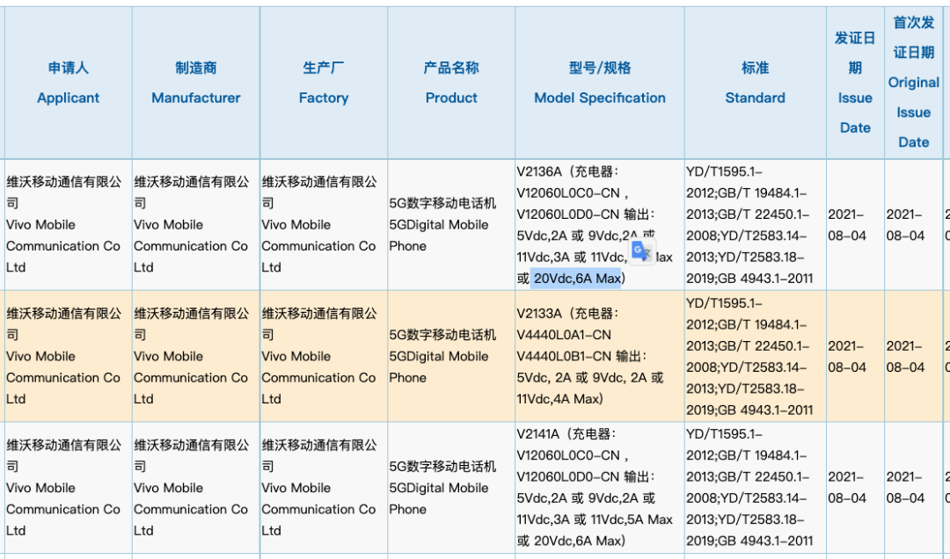Click the applicant cell in the V2136A row
This screenshot has width=950, height=559.
69,225
